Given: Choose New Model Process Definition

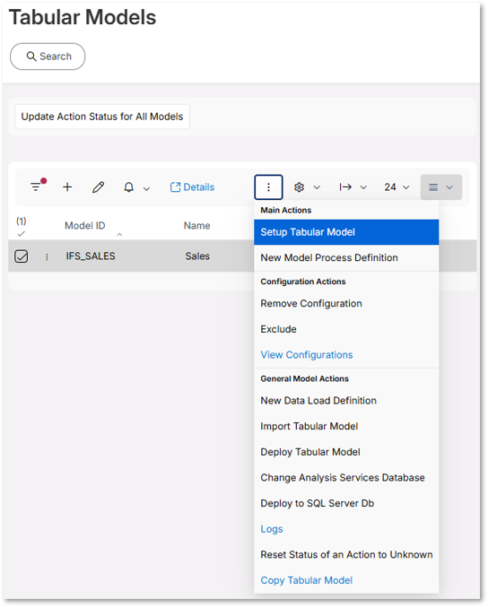Looking at the screenshot, I should click(346, 258).
